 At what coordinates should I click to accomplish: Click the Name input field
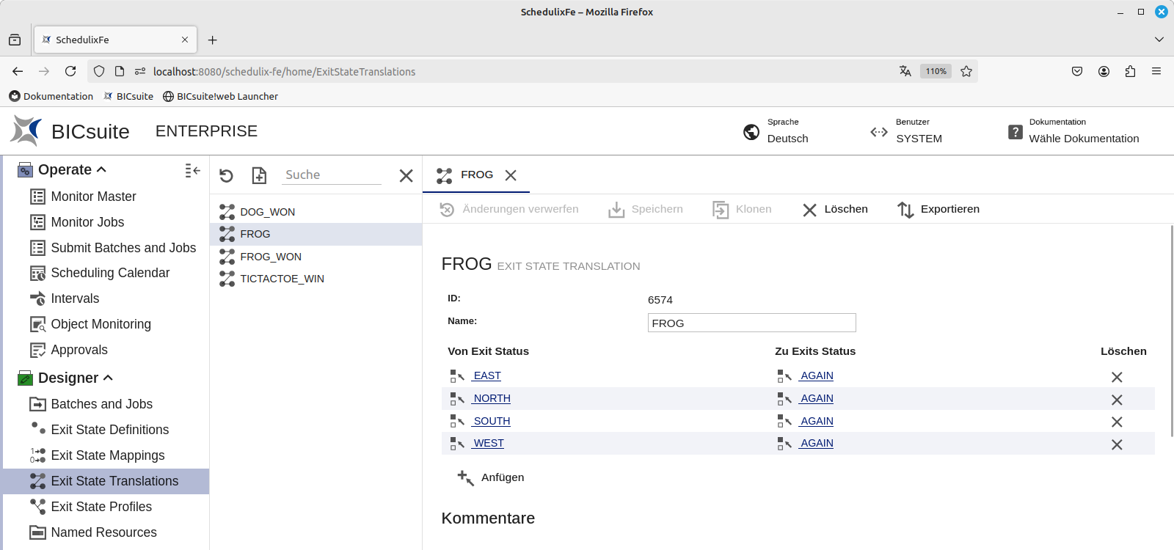[751, 323]
